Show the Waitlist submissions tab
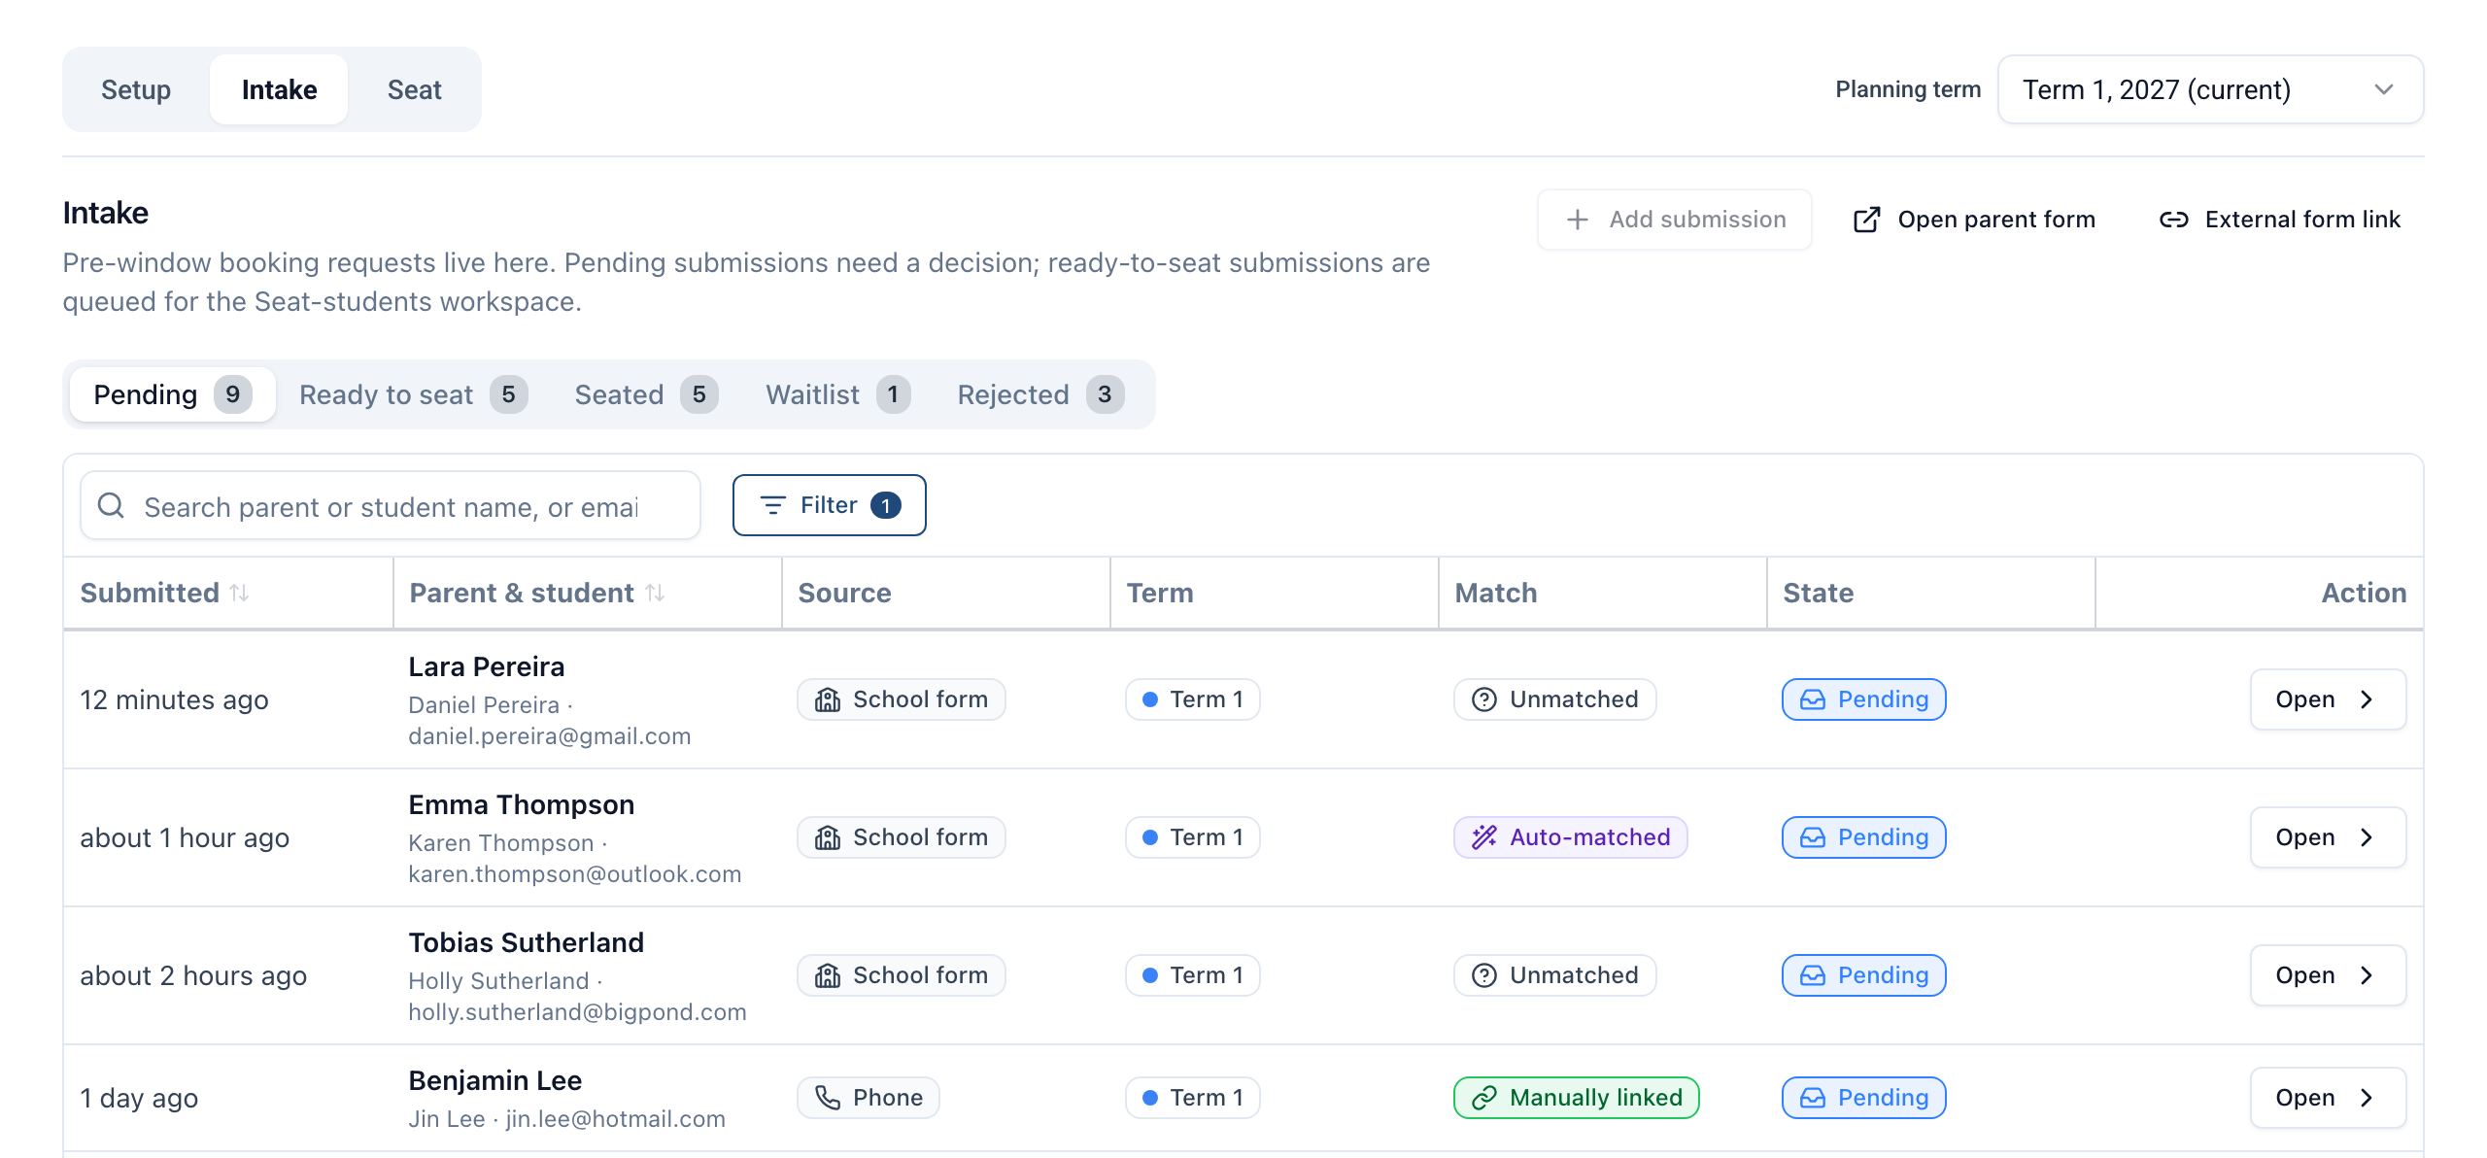Screen dimensions: 2487x1158 pos(837,394)
